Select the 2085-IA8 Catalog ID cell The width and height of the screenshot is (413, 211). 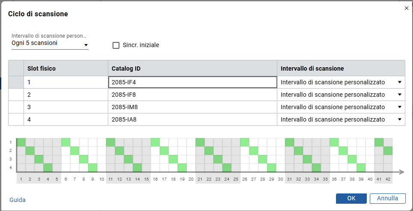pos(192,119)
